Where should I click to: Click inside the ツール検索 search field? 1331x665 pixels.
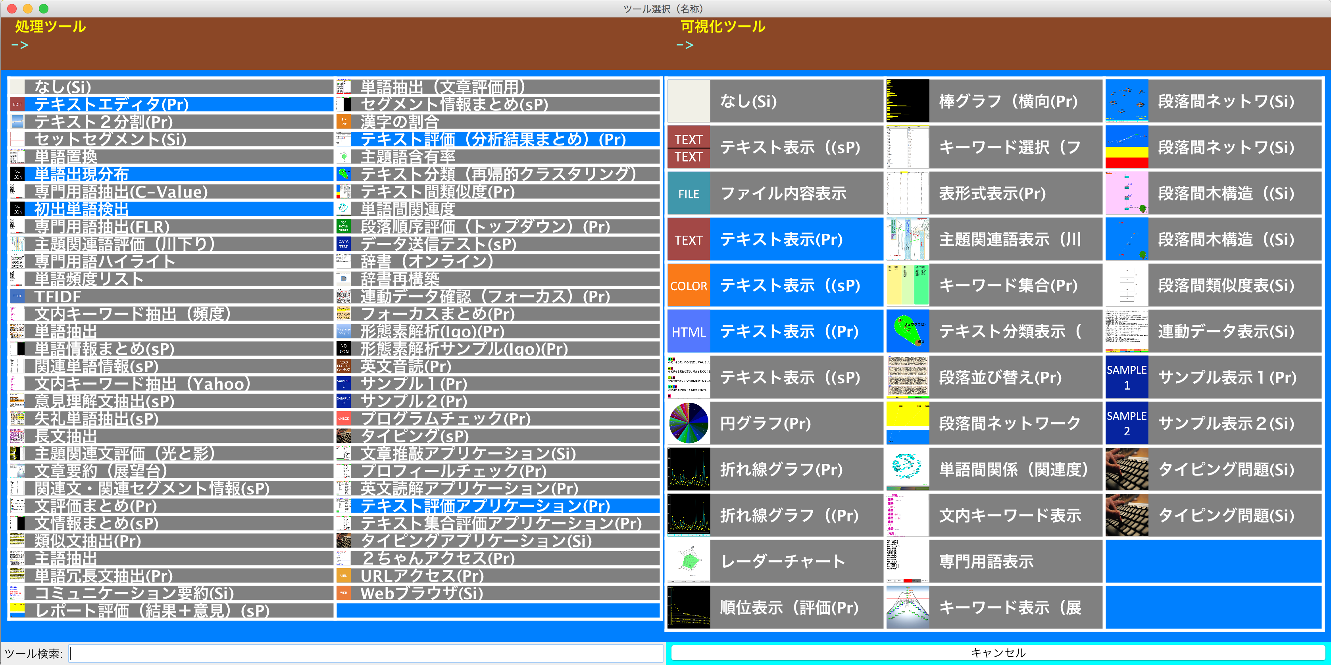pos(362,653)
